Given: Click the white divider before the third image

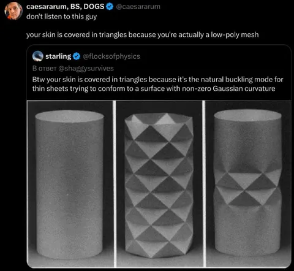Looking at the screenshot, I should (204, 184).
